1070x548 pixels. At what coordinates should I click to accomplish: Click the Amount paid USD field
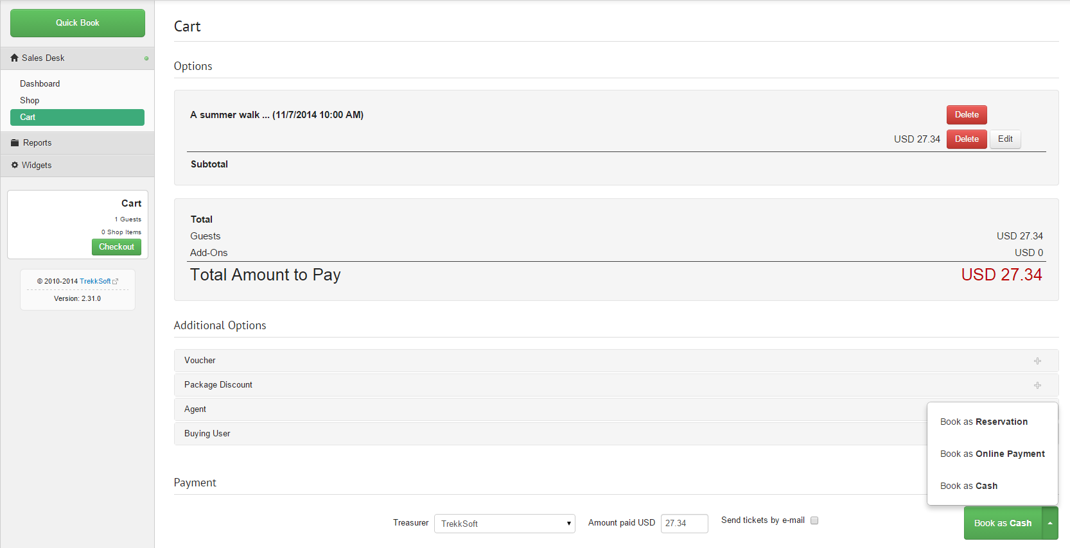click(x=684, y=524)
